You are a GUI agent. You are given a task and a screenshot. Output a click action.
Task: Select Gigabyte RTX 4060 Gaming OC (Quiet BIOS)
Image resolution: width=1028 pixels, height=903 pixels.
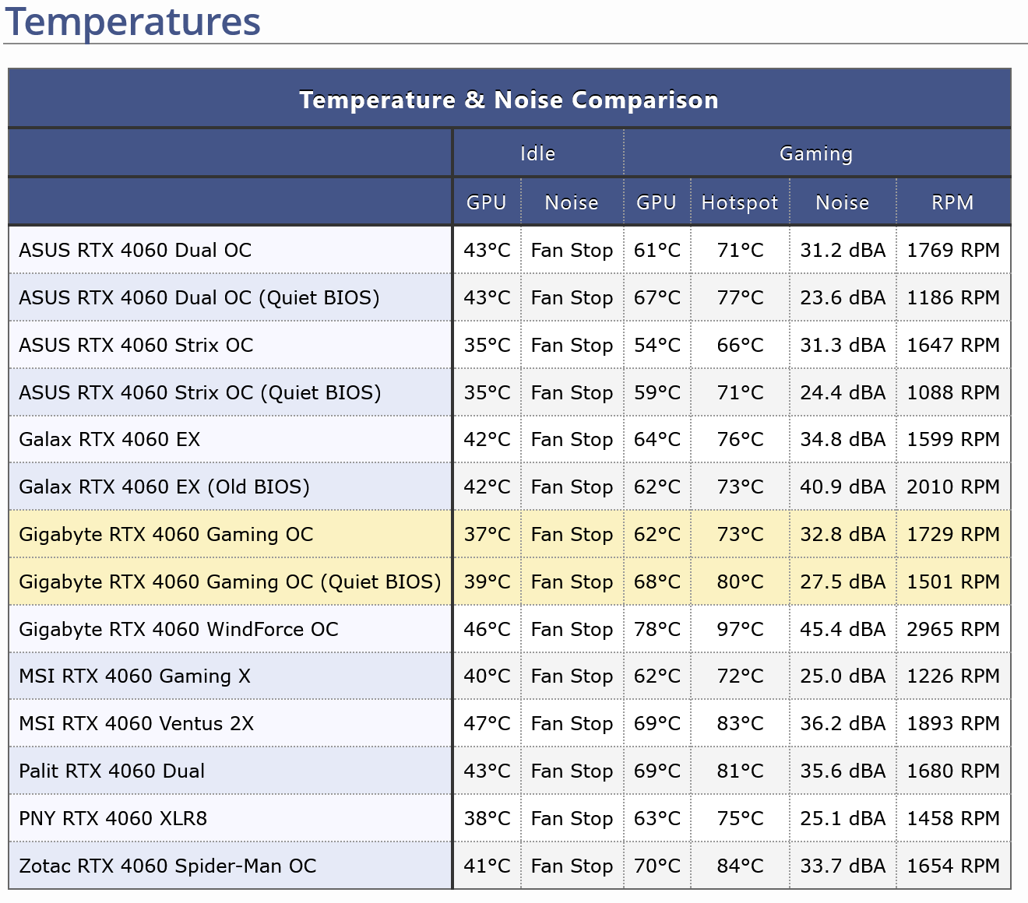click(230, 582)
